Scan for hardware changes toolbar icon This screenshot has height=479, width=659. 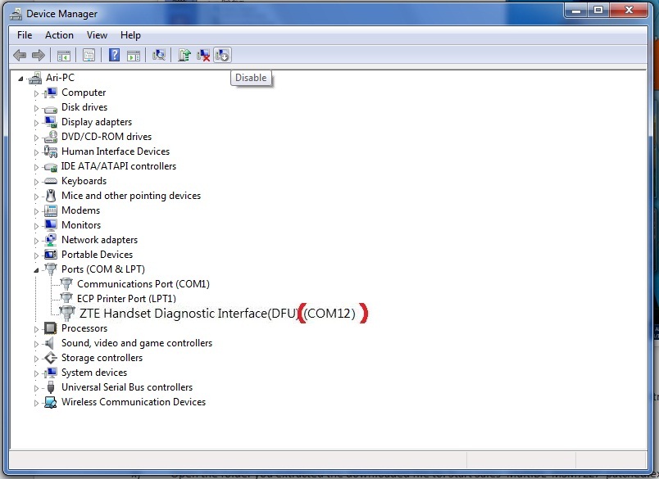click(x=158, y=55)
